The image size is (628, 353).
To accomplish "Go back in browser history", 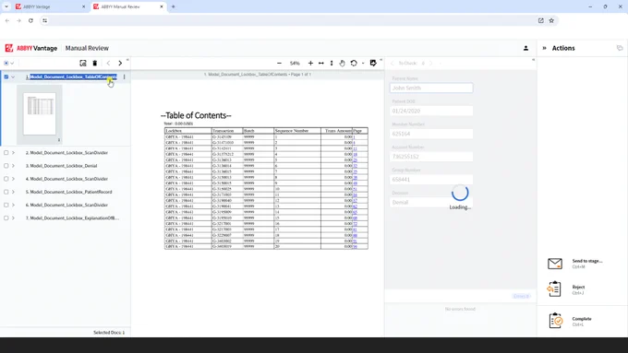I will [7, 20].
